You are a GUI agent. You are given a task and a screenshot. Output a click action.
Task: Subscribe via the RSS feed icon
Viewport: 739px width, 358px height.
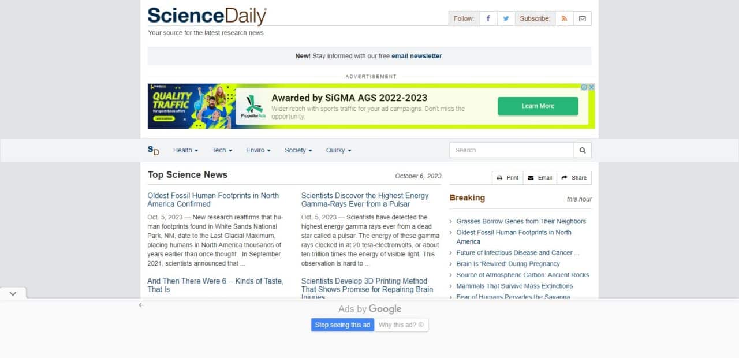point(564,18)
